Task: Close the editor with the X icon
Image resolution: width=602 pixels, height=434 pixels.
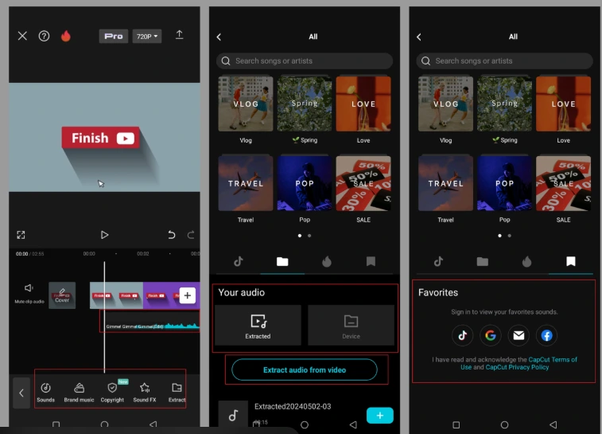Action: 22,36
